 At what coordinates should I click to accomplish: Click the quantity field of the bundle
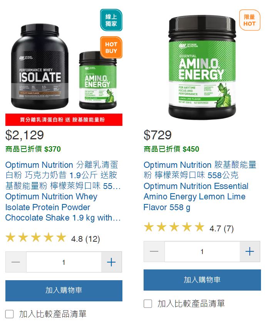[64, 262]
